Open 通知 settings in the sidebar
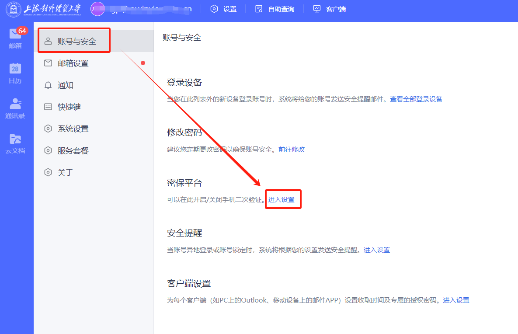518x334 pixels. coord(65,85)
